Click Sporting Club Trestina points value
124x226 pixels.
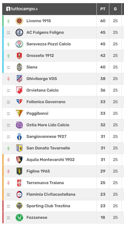coord(103,206)
